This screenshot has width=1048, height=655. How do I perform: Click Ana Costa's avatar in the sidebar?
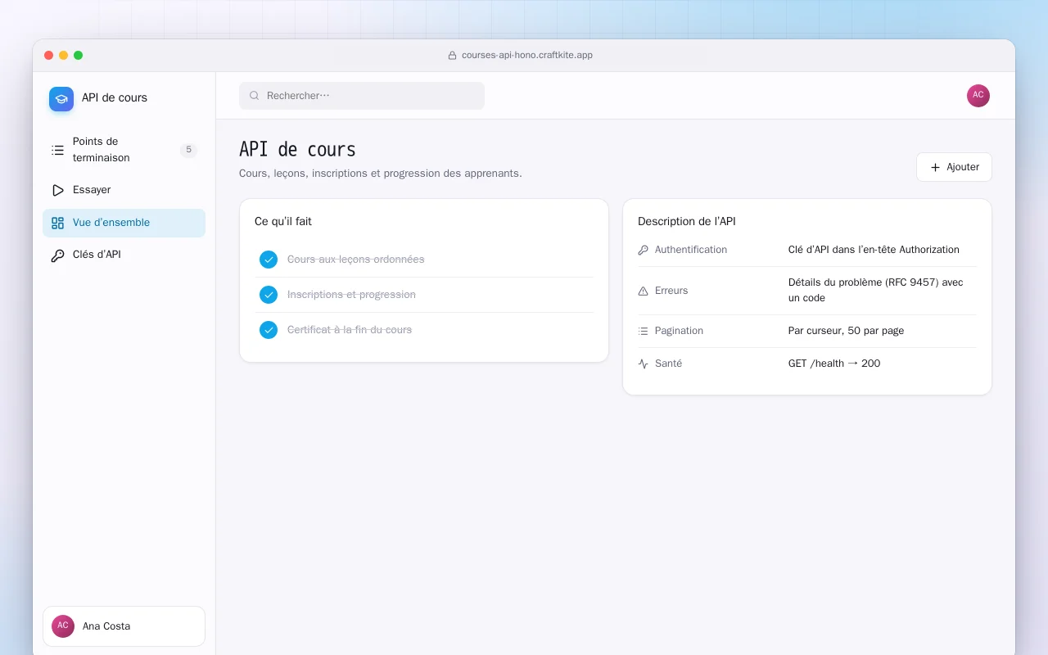[63, 626]
